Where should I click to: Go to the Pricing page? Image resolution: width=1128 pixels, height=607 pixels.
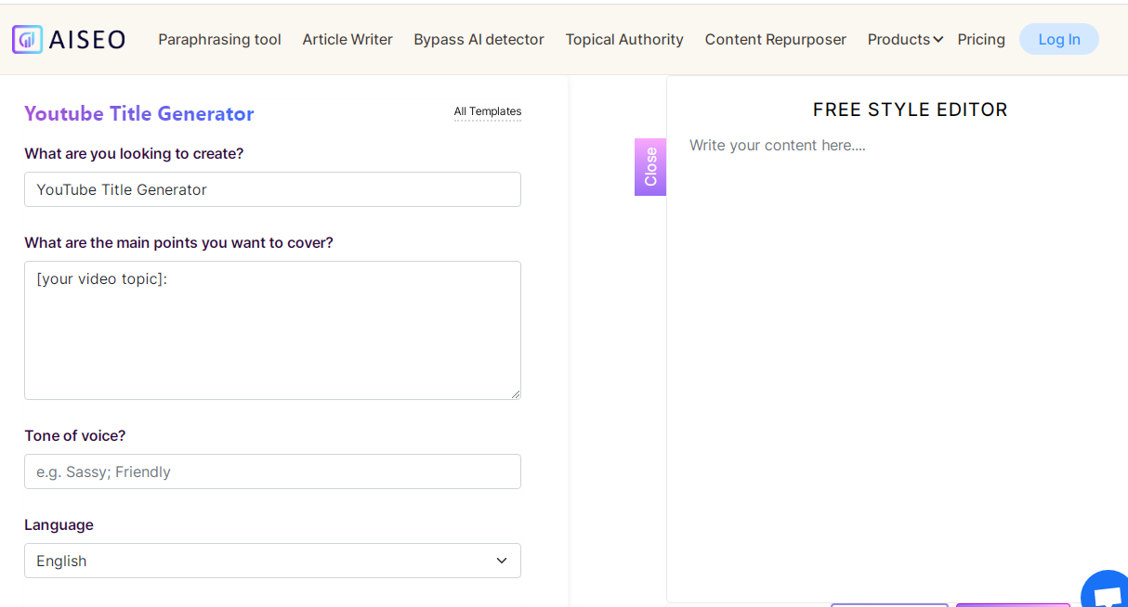(x=981, y=39)
